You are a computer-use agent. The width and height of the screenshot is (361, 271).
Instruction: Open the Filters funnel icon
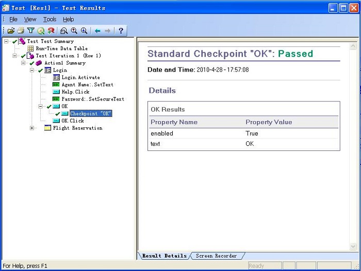pos(30,31)
